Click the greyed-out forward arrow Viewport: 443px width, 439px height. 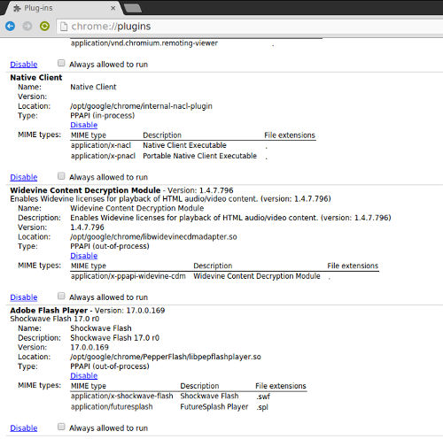(x=27, y=27)
